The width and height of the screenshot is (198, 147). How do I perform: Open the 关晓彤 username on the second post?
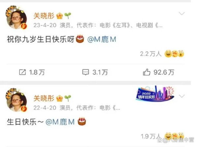(x=44, y=99)
